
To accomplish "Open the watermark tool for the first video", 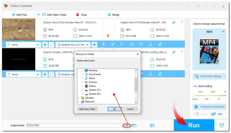I will click(150, 44).
